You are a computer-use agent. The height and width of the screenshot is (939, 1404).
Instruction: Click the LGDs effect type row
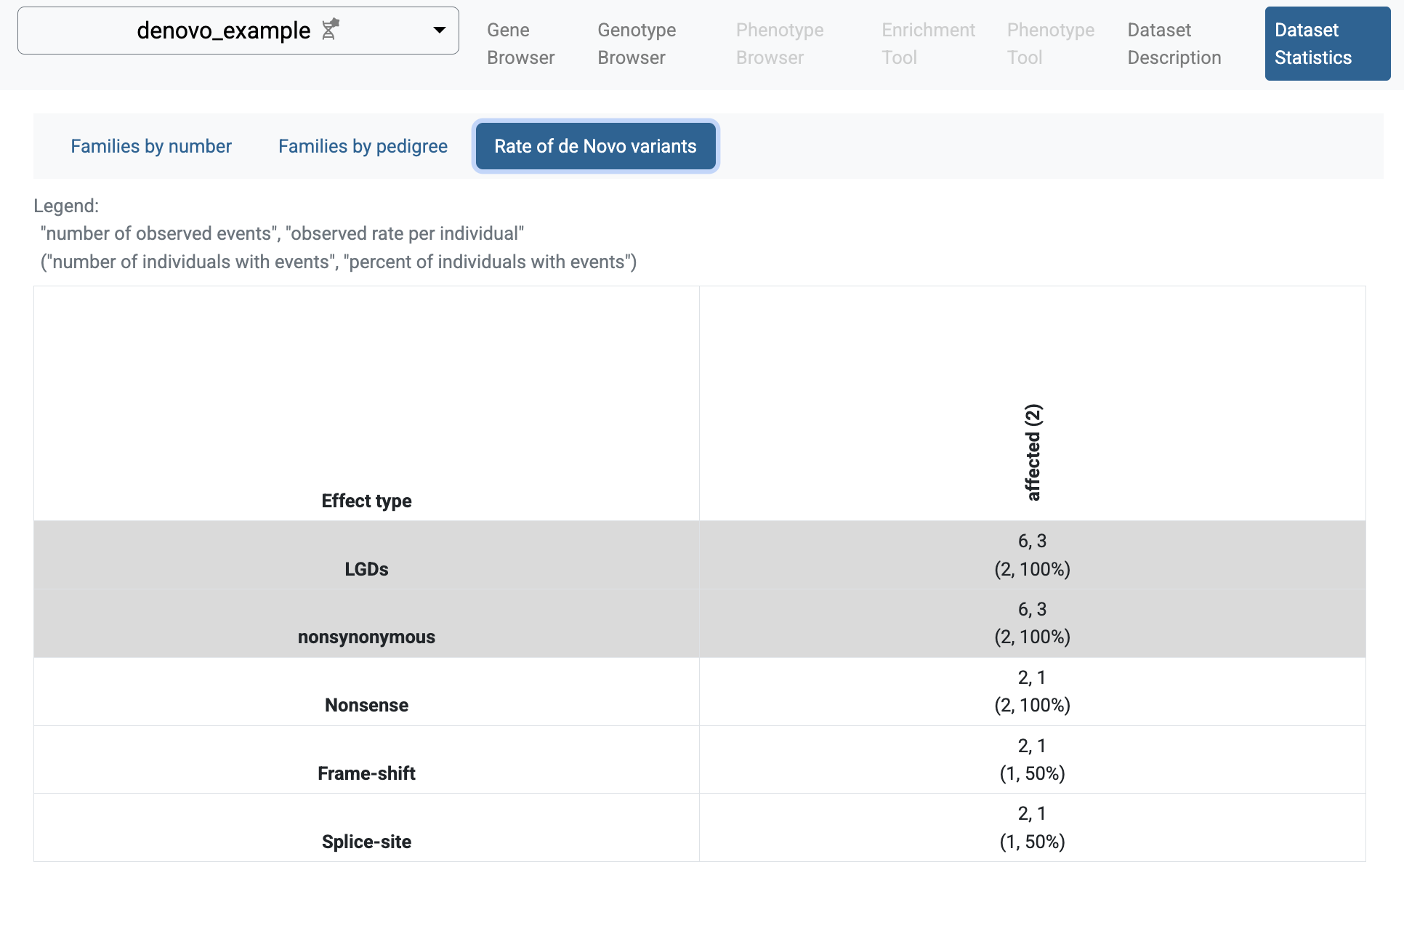click(x=366, y=569)
